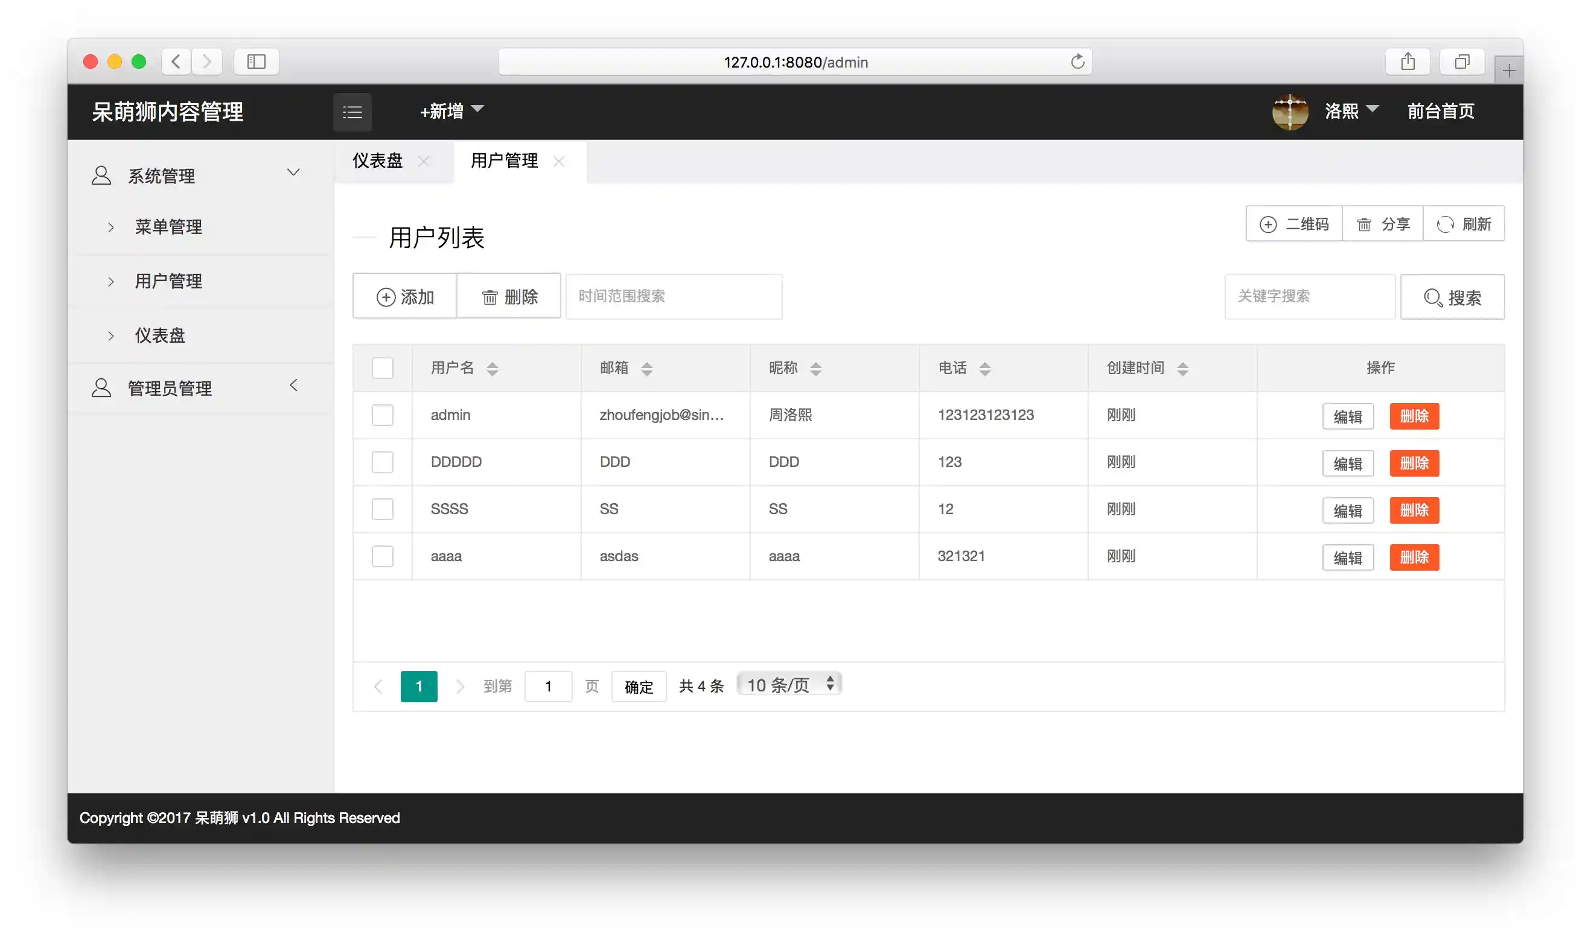The image size is (1591, 940).
Task: Switch to the 仪表盘 tab
Action: (377, 161)
